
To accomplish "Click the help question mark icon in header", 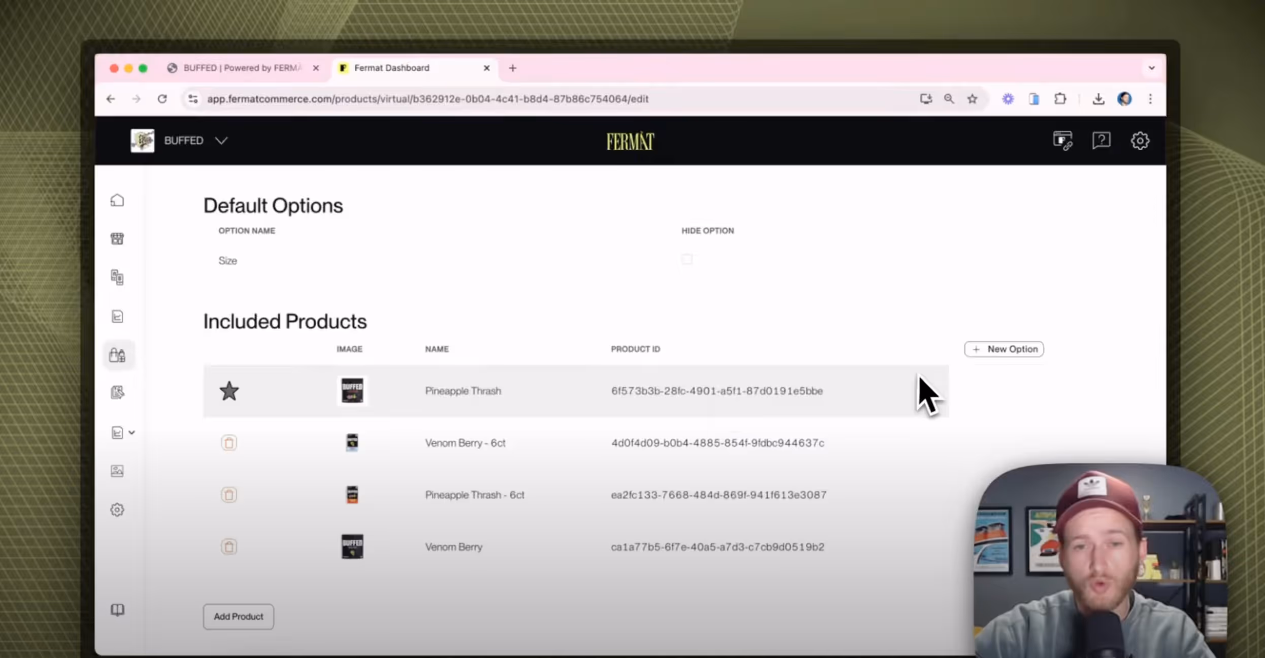I will pyautogui.click(x=1101, y=140).
